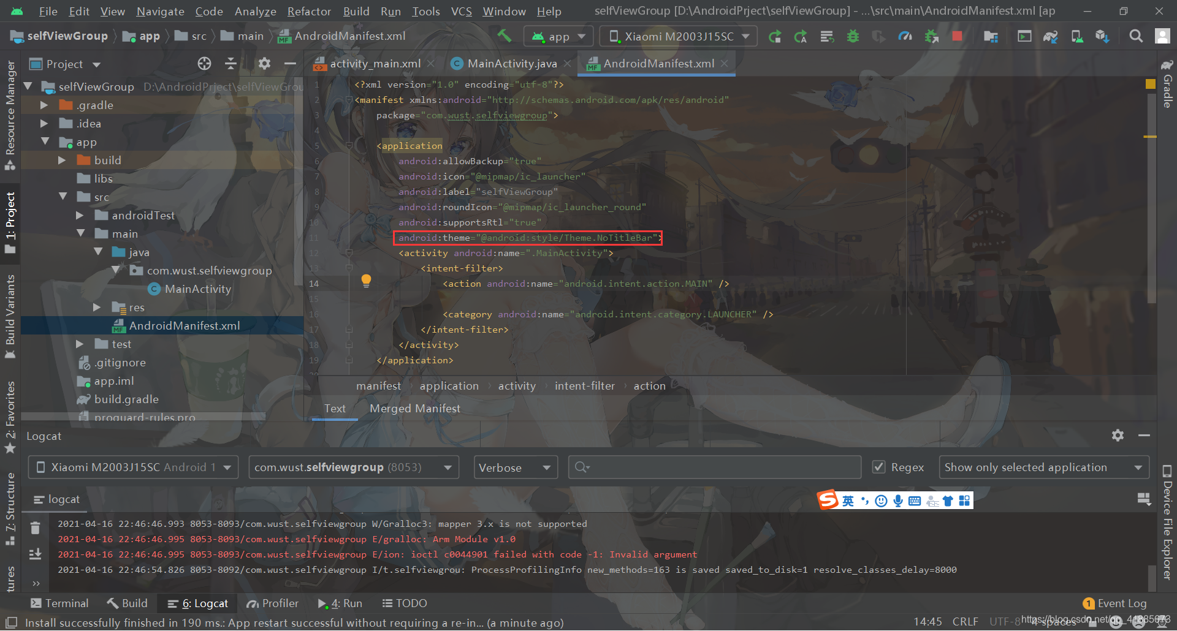Image resolution: width=1177 pixels, height=631 pixels.
Task: Sync project with Gradle files
Action: [1051, 36]
